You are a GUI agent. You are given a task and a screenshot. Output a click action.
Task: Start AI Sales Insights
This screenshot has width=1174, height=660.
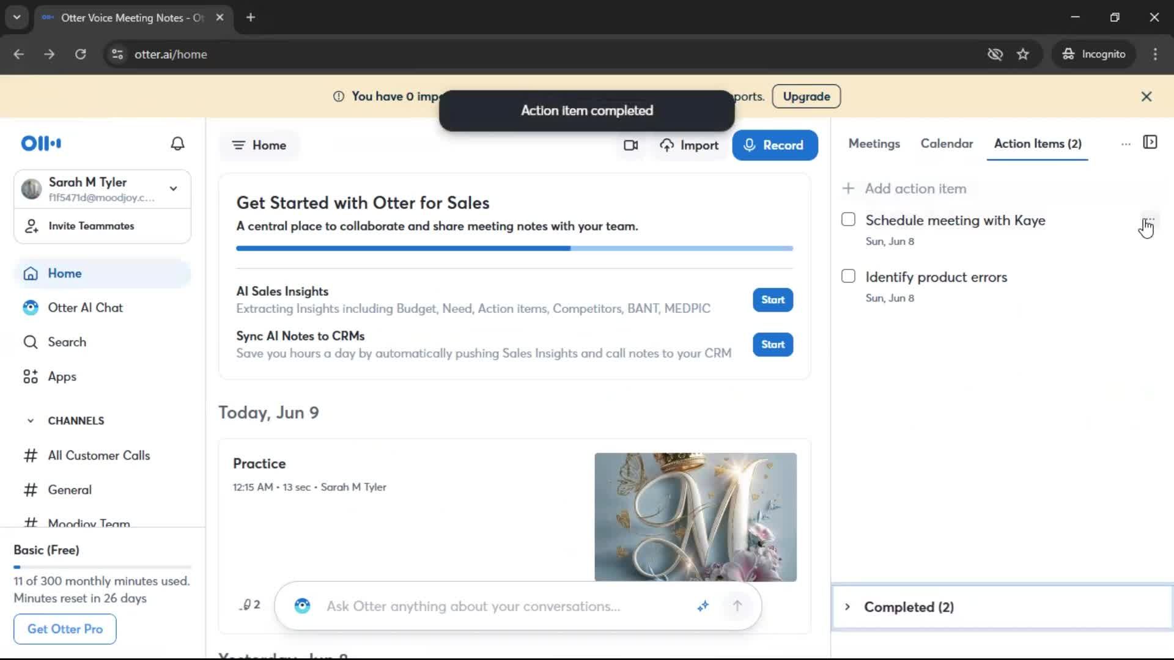point(772,300)
